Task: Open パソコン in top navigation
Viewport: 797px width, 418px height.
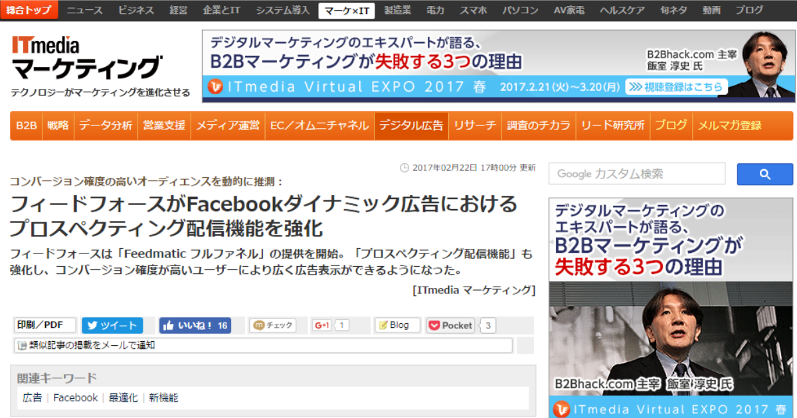Action: click(520, 10)
